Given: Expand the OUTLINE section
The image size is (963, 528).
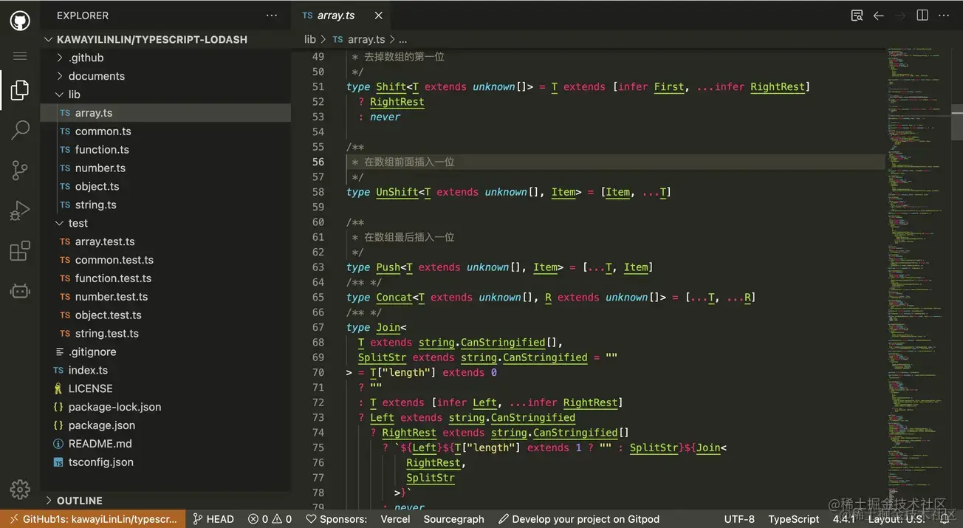Looking at the screenshot, I should [x=165, y=500].
